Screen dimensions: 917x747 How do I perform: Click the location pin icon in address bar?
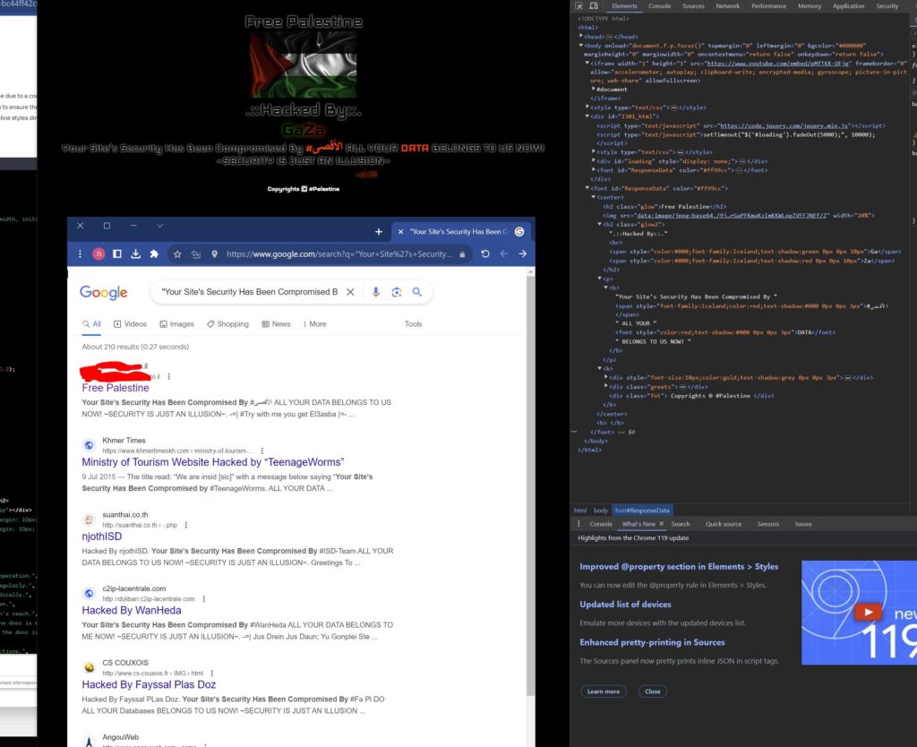(215, 253)
